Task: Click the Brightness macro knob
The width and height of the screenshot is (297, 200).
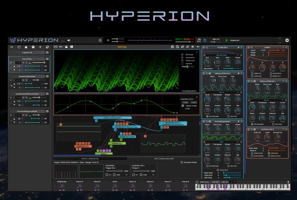Action: pos(62,186)
